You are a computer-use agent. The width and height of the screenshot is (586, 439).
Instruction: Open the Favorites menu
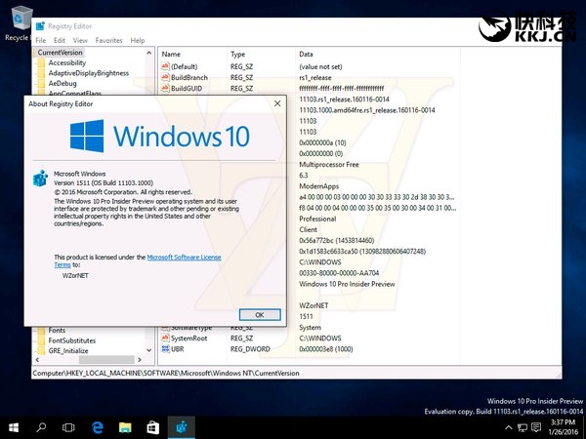coord(108,40)
